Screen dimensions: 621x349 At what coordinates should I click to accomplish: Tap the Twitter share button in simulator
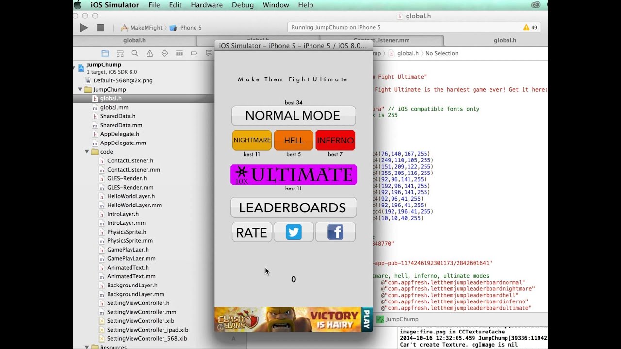[x=294, y=232]
